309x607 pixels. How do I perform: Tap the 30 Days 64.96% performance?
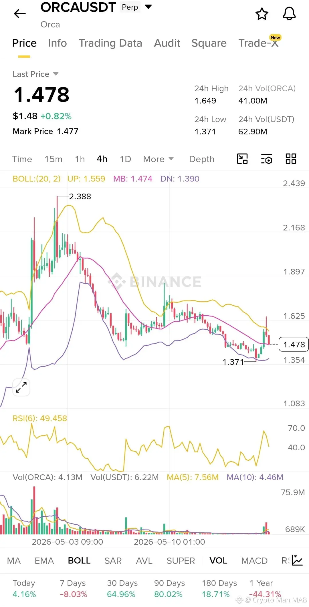coord(122,589)
